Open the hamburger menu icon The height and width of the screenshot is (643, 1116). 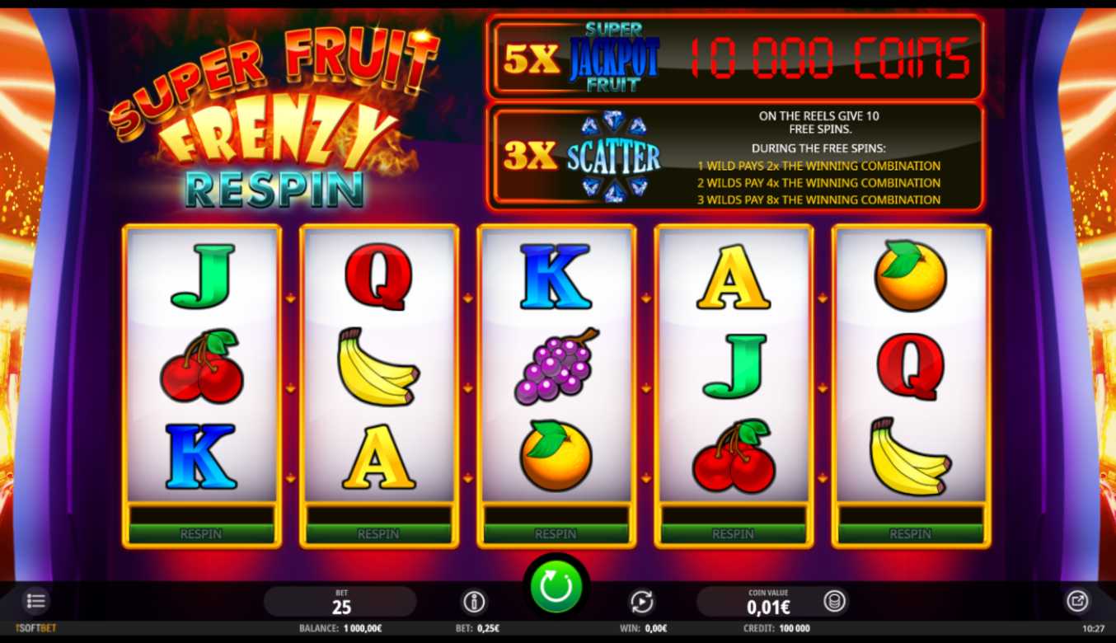coord(35,601)
